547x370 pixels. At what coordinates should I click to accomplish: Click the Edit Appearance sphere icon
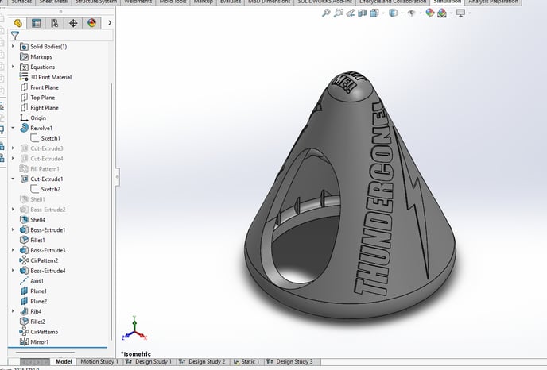[x=430, y=13]
